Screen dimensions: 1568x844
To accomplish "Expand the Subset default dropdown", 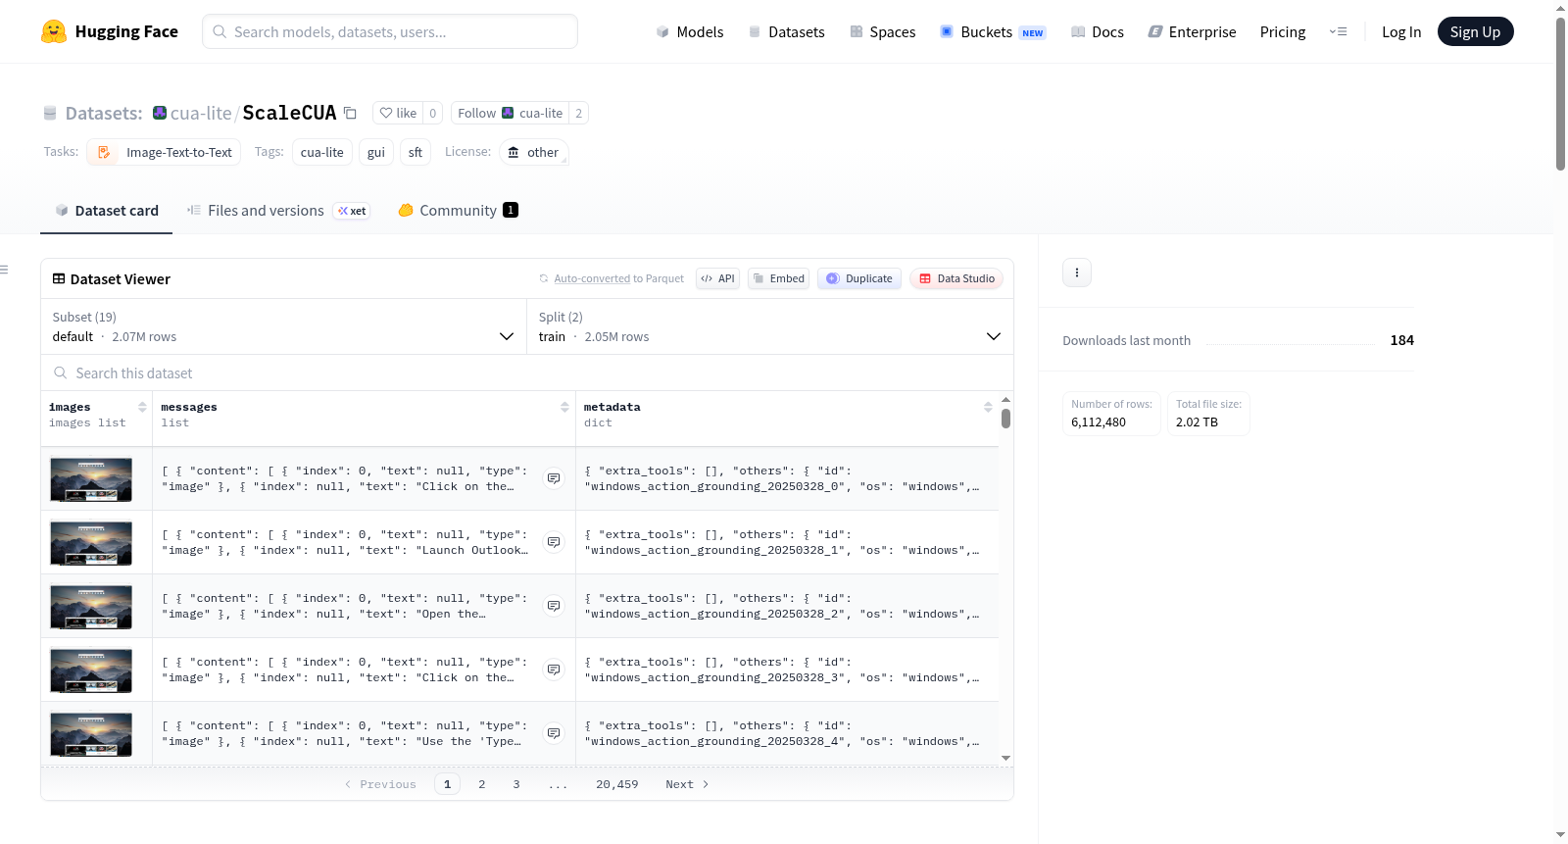I will click(x=283, y=326).
